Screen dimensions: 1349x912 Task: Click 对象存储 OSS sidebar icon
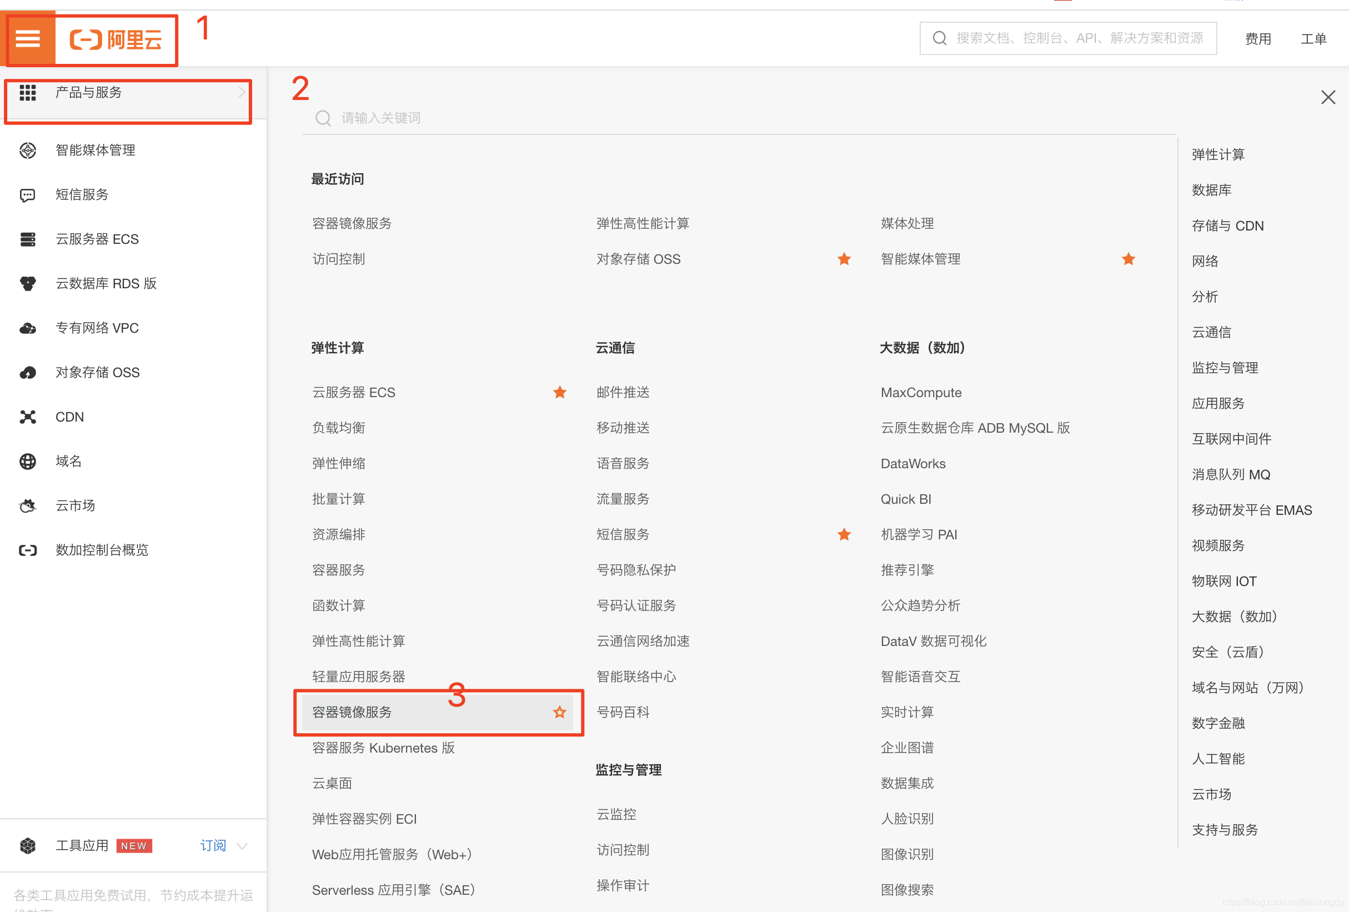click(x=27, y=373)
